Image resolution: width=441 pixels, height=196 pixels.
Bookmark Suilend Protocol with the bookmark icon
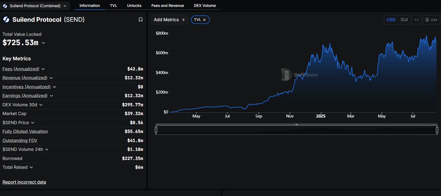[x=140, y=20]
